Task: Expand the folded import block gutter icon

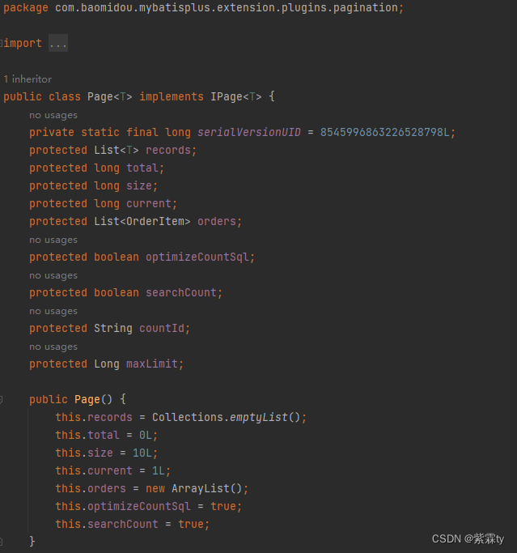Action: 2,43
